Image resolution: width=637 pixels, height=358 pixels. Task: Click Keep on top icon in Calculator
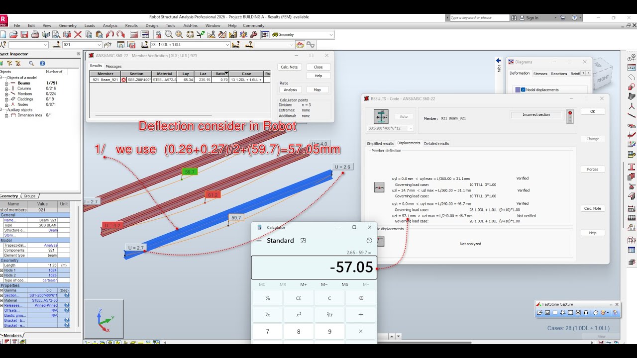(303, 241)
